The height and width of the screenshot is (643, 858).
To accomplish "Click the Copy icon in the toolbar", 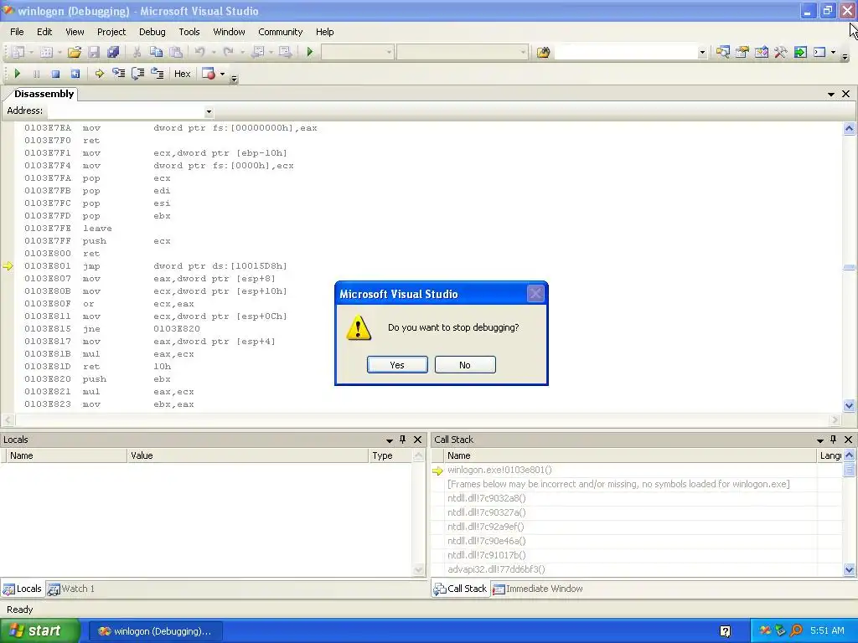I will pos(156,52).
